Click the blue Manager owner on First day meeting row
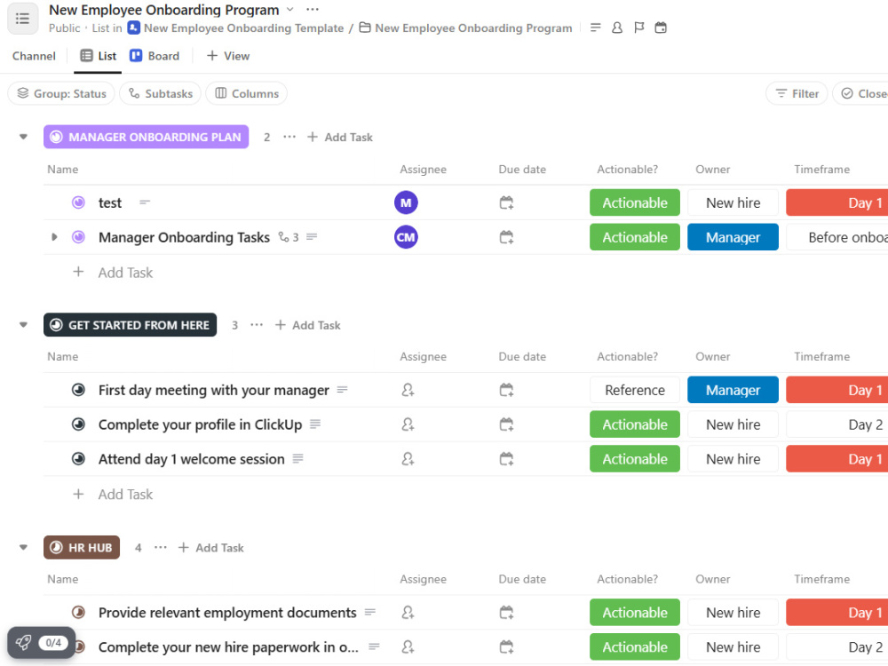Image resolution: width=888 pixels, height=666 pixels. pyautogui.click(x=733, y=390)
